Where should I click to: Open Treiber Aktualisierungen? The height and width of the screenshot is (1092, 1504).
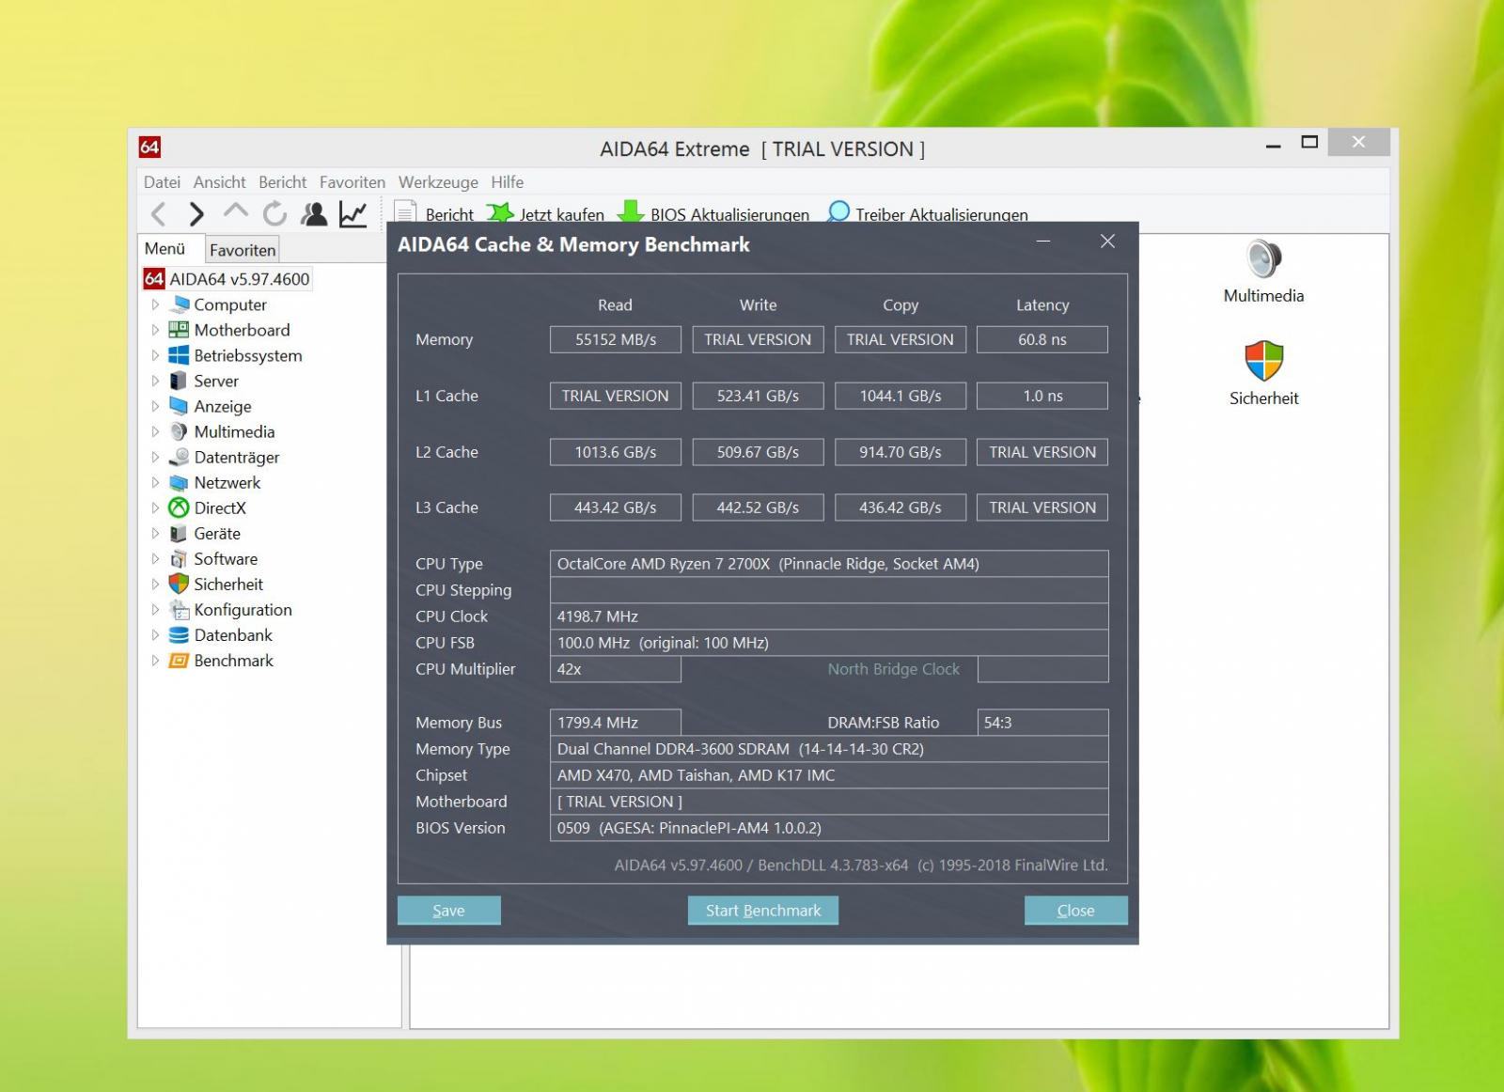click(928, 214)
